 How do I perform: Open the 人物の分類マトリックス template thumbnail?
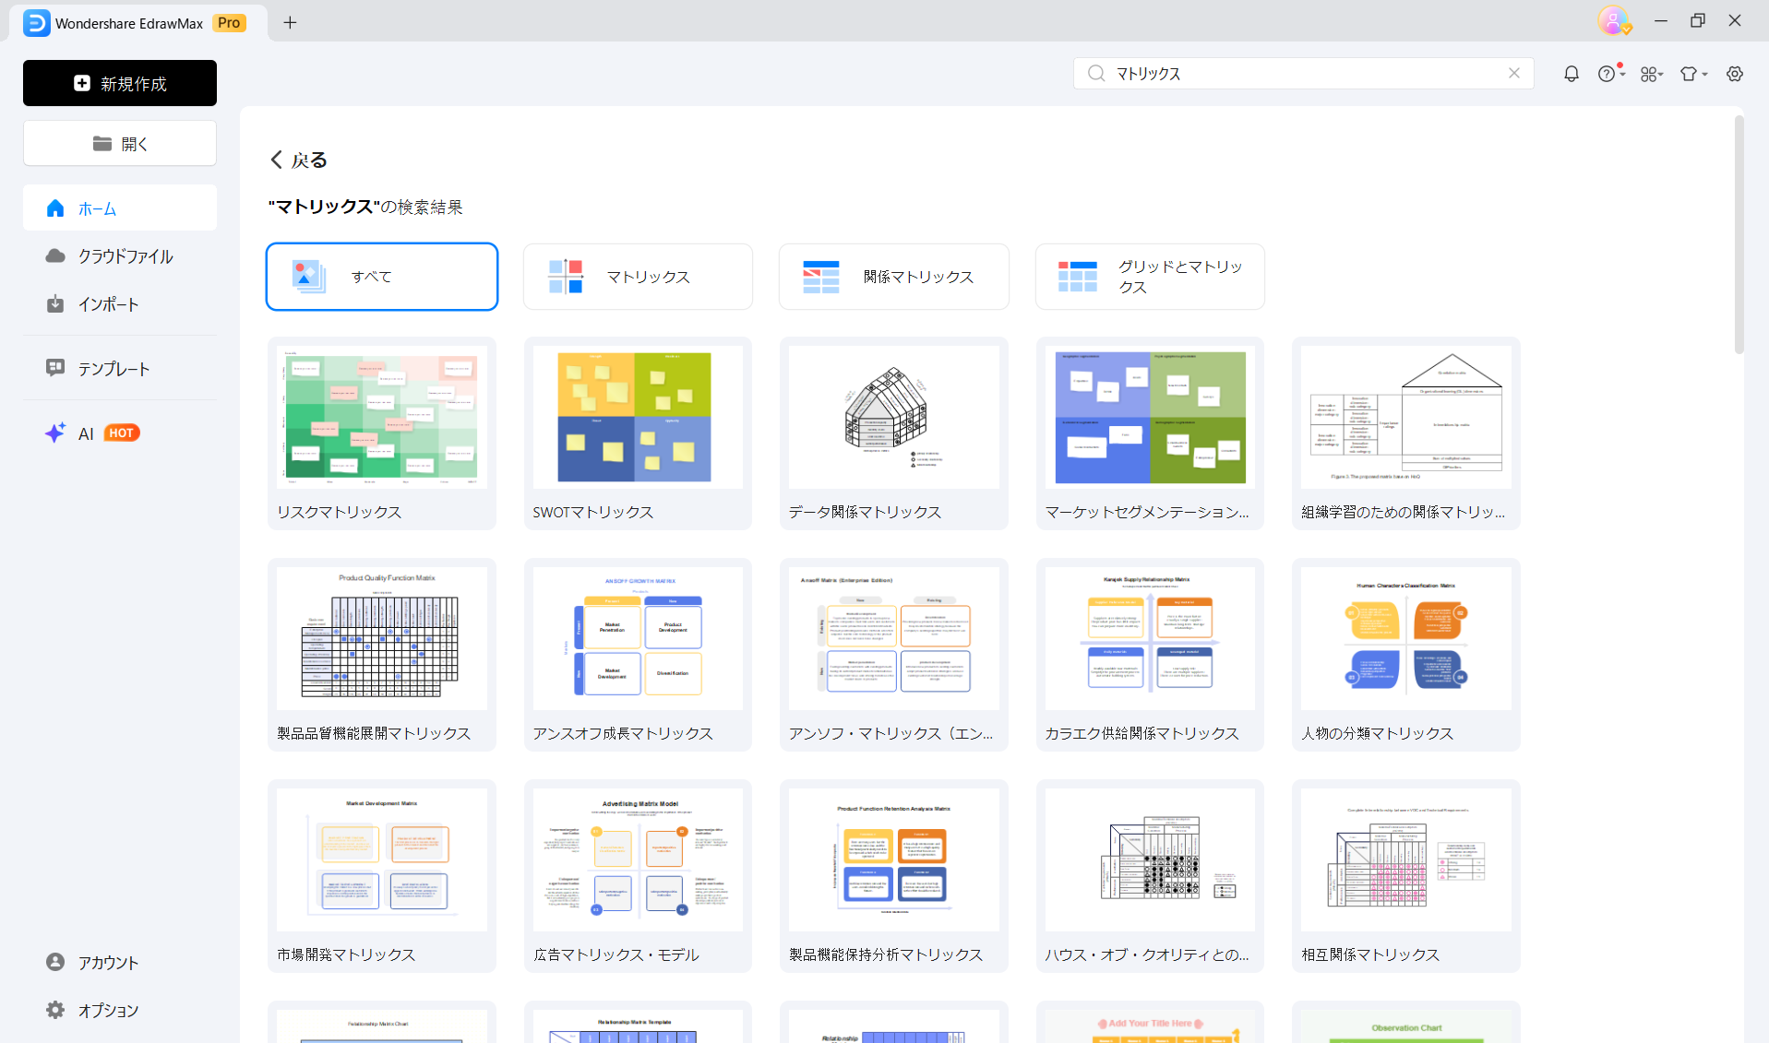pyautogui.click(x=1405, y=639)
